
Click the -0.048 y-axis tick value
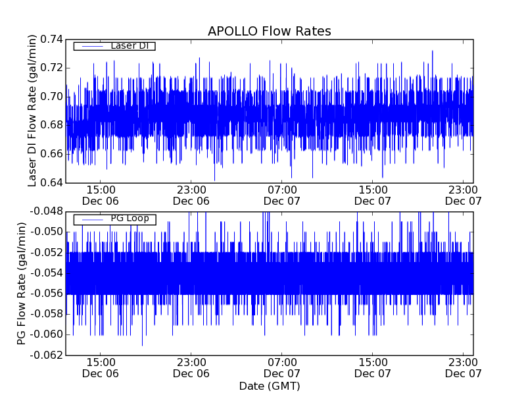[47, 211]
